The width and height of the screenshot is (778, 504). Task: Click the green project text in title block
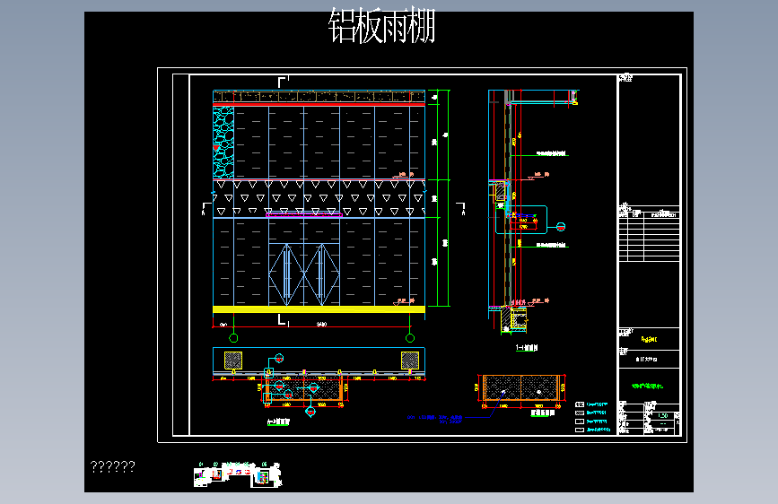647,386
